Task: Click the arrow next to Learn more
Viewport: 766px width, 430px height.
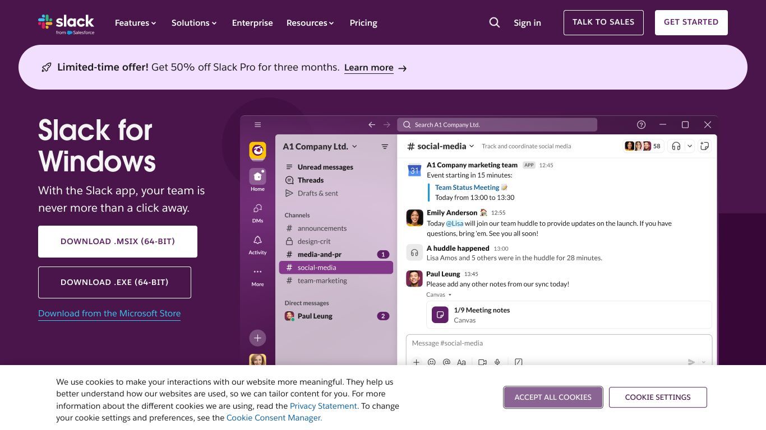Action: coord(403,68)
